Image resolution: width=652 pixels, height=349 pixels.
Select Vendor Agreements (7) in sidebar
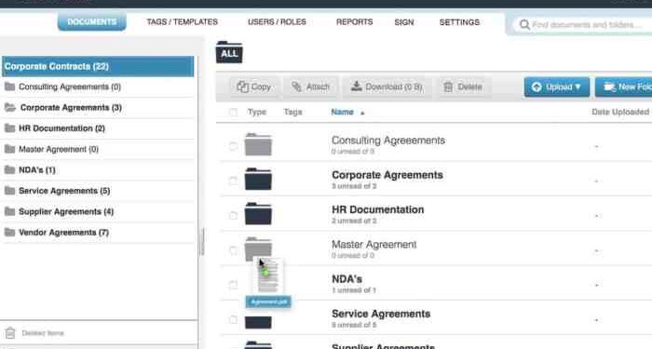pyautogui.click(x=63, y=233)
